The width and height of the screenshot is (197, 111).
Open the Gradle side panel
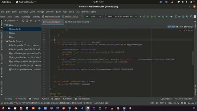click(x=195, y=24)
